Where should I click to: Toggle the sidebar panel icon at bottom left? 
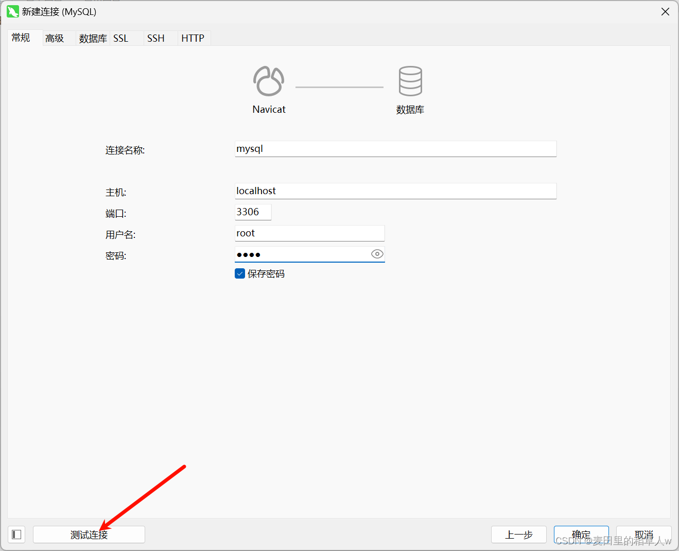[16, 535]
